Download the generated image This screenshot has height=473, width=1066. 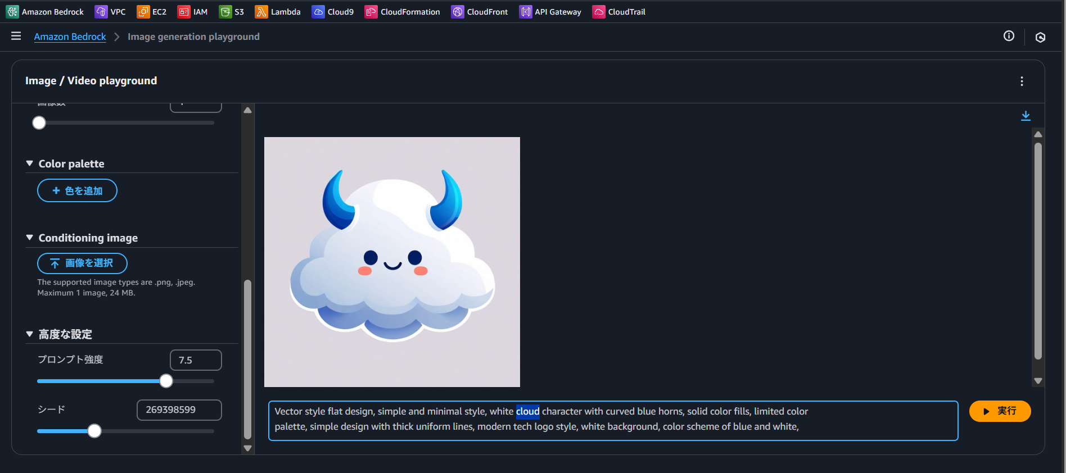click(1026, 116)
